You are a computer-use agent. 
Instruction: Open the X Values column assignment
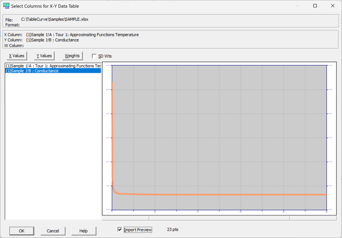coord(17,56)
